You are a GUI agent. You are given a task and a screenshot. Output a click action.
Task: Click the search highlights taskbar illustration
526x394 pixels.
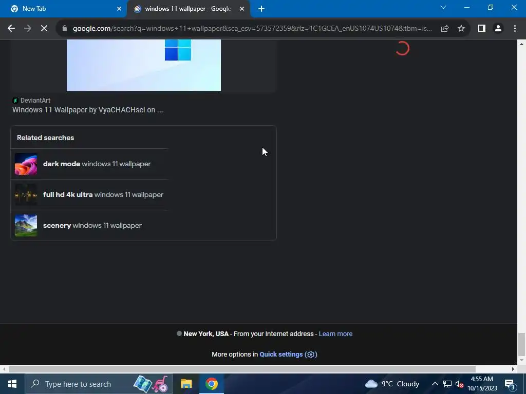(x=151, y=384)
